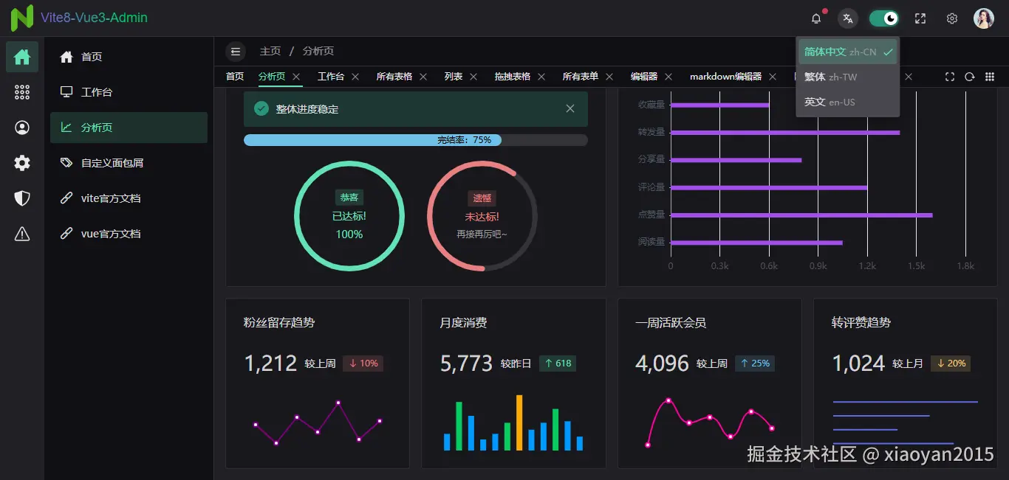Open 首页 in the sidebar menu

point(129,57)
